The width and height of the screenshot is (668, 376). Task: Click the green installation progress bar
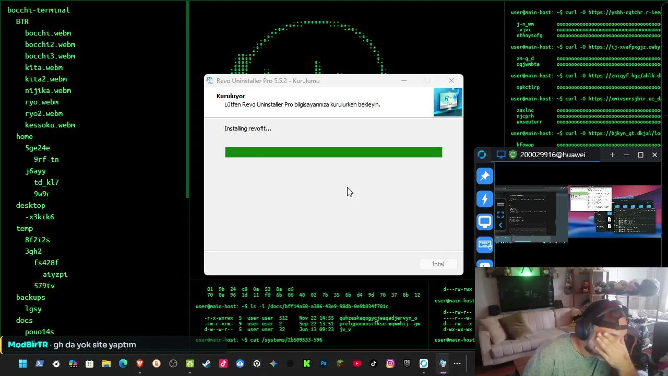[333, 152]
